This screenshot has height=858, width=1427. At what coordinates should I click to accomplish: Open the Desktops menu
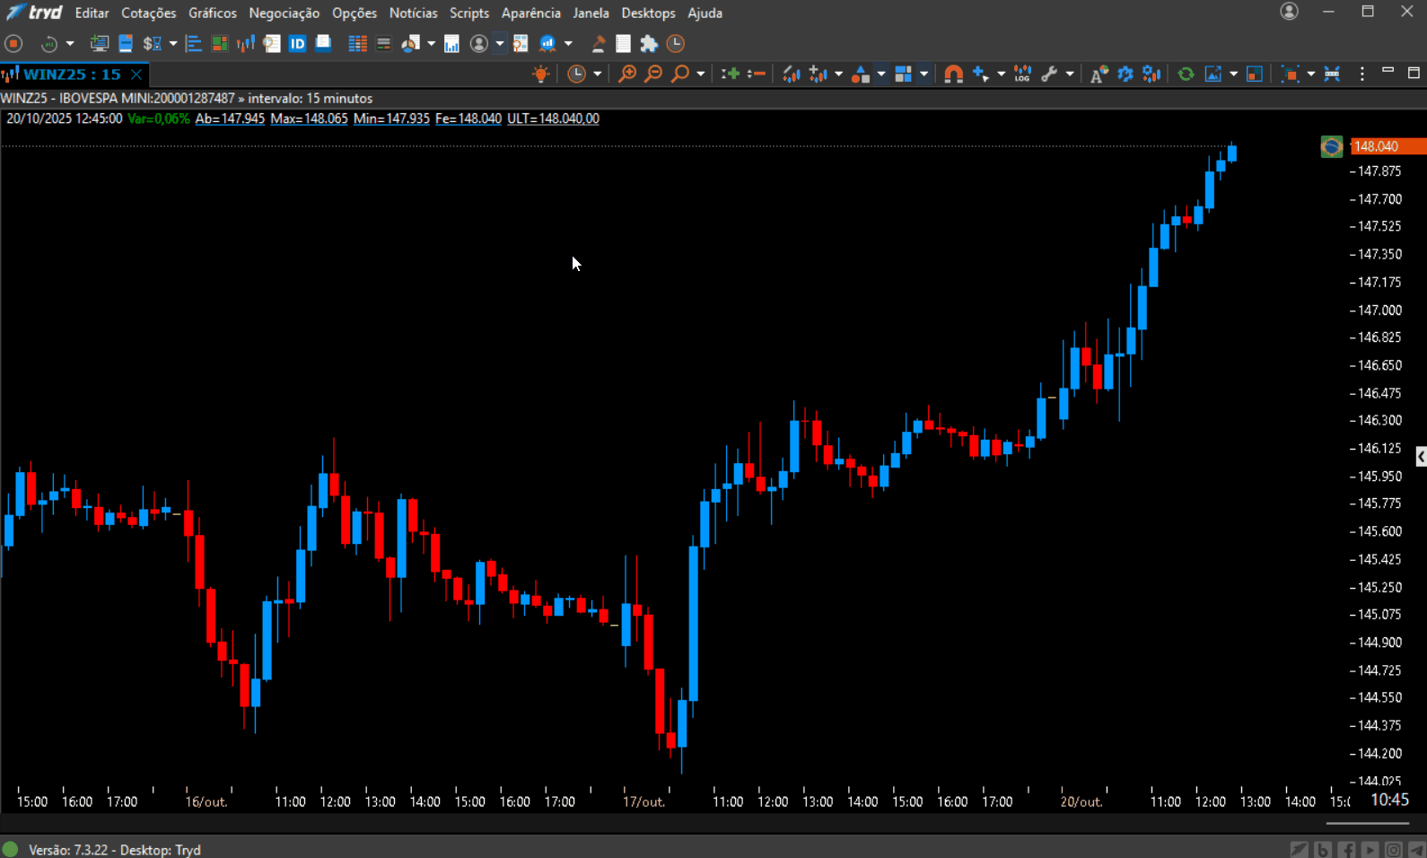point(648,13)
